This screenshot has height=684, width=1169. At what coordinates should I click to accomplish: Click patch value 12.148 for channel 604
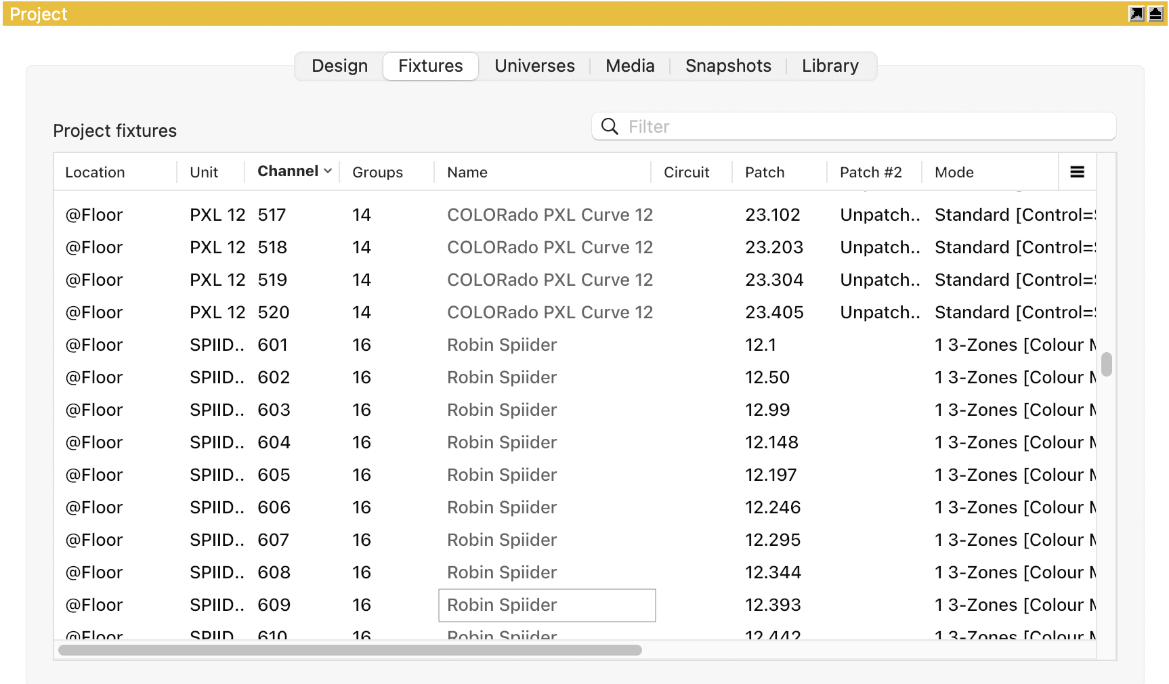[771, 442]
